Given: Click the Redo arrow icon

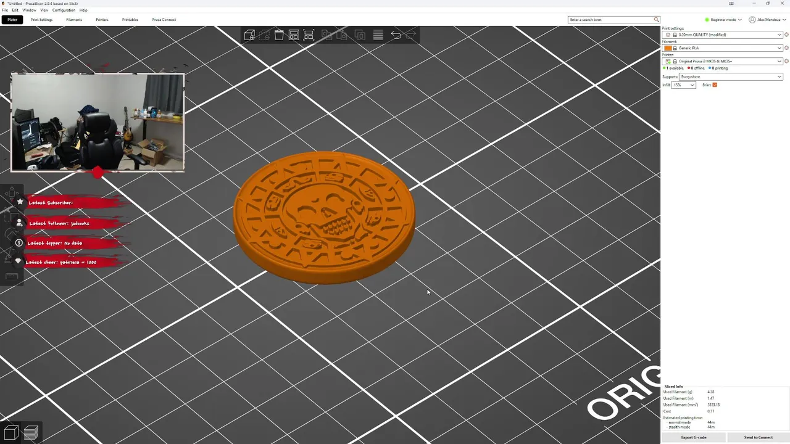Looking at the screenshot, I should click(x=410, y=35).
